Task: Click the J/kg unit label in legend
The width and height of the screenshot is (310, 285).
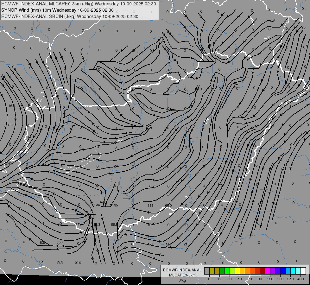Action: click(x=182, y=280)
